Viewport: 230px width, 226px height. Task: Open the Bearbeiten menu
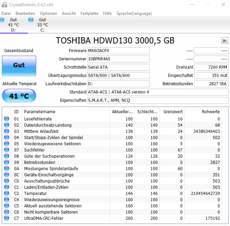coord(25,13)
